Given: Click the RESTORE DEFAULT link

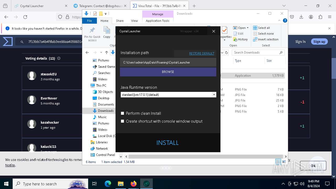Looking at the screenshot, I should tap(202, 53).
